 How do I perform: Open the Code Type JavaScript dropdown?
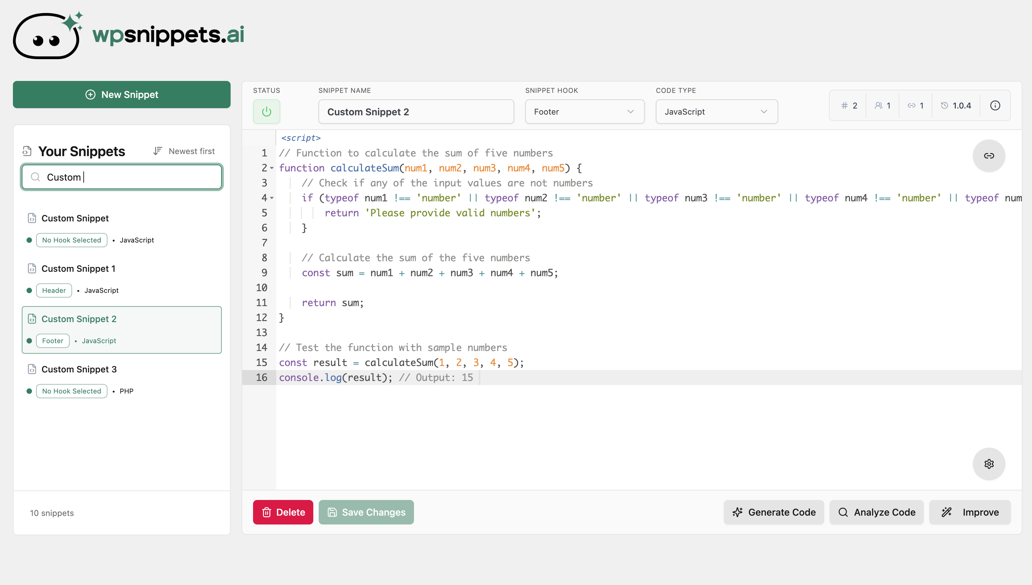716,112
